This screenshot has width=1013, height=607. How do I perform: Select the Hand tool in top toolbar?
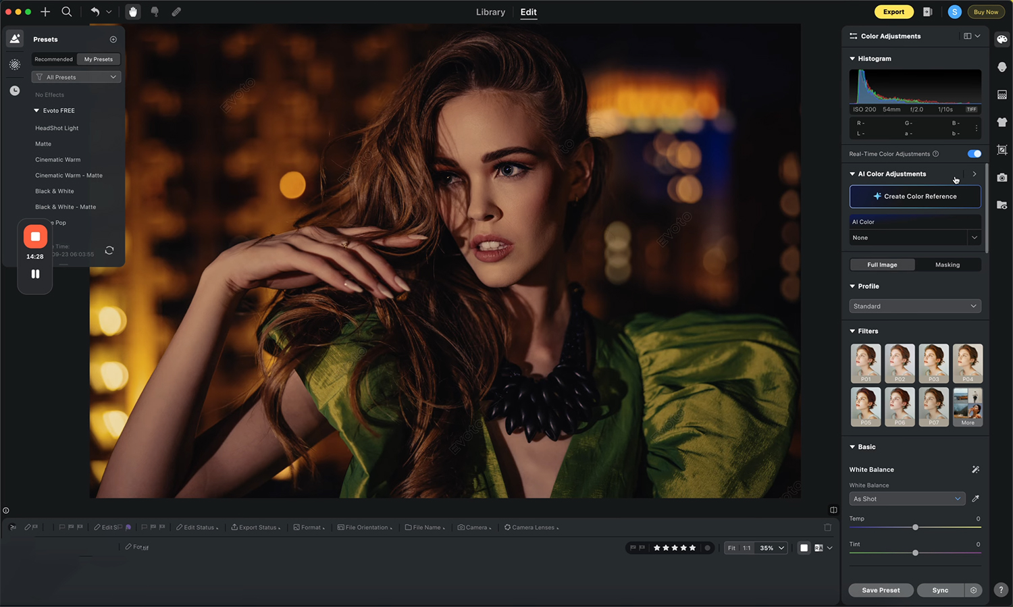133,12
